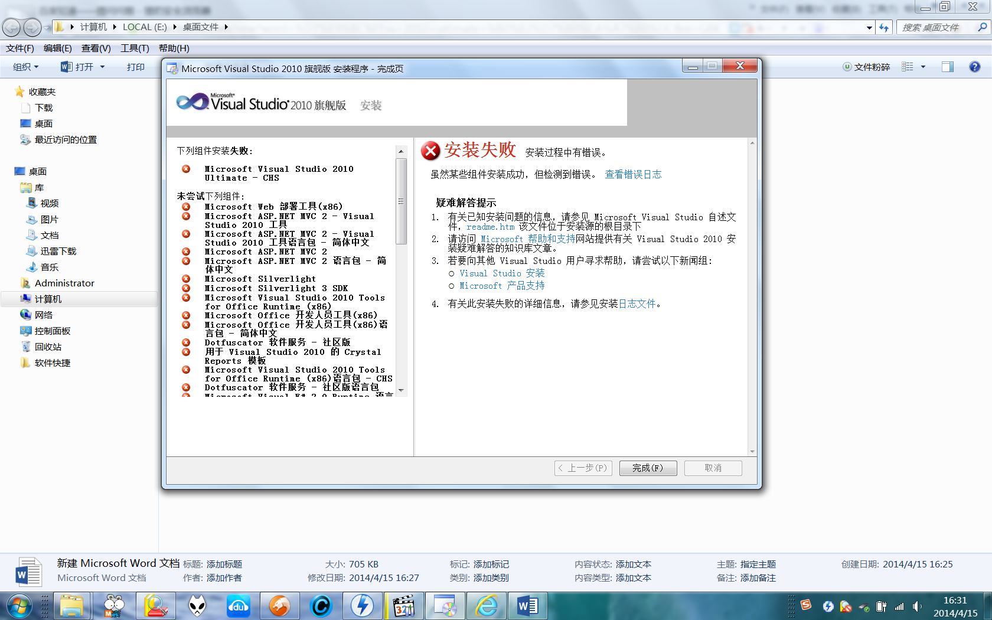Click the 文件粉碎 toolbar button

[x=866, y=67]
